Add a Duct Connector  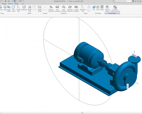[57, 9]
